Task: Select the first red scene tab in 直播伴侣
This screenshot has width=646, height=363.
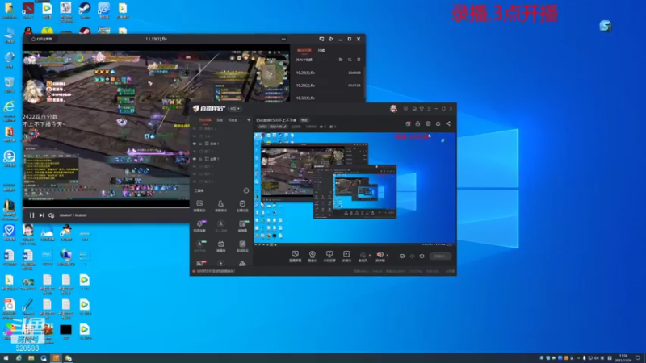Action: click(x=205, y=120)
